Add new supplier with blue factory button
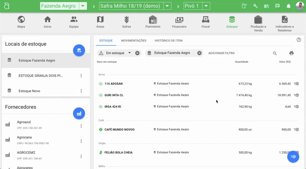306x169 pixels. 79,113
